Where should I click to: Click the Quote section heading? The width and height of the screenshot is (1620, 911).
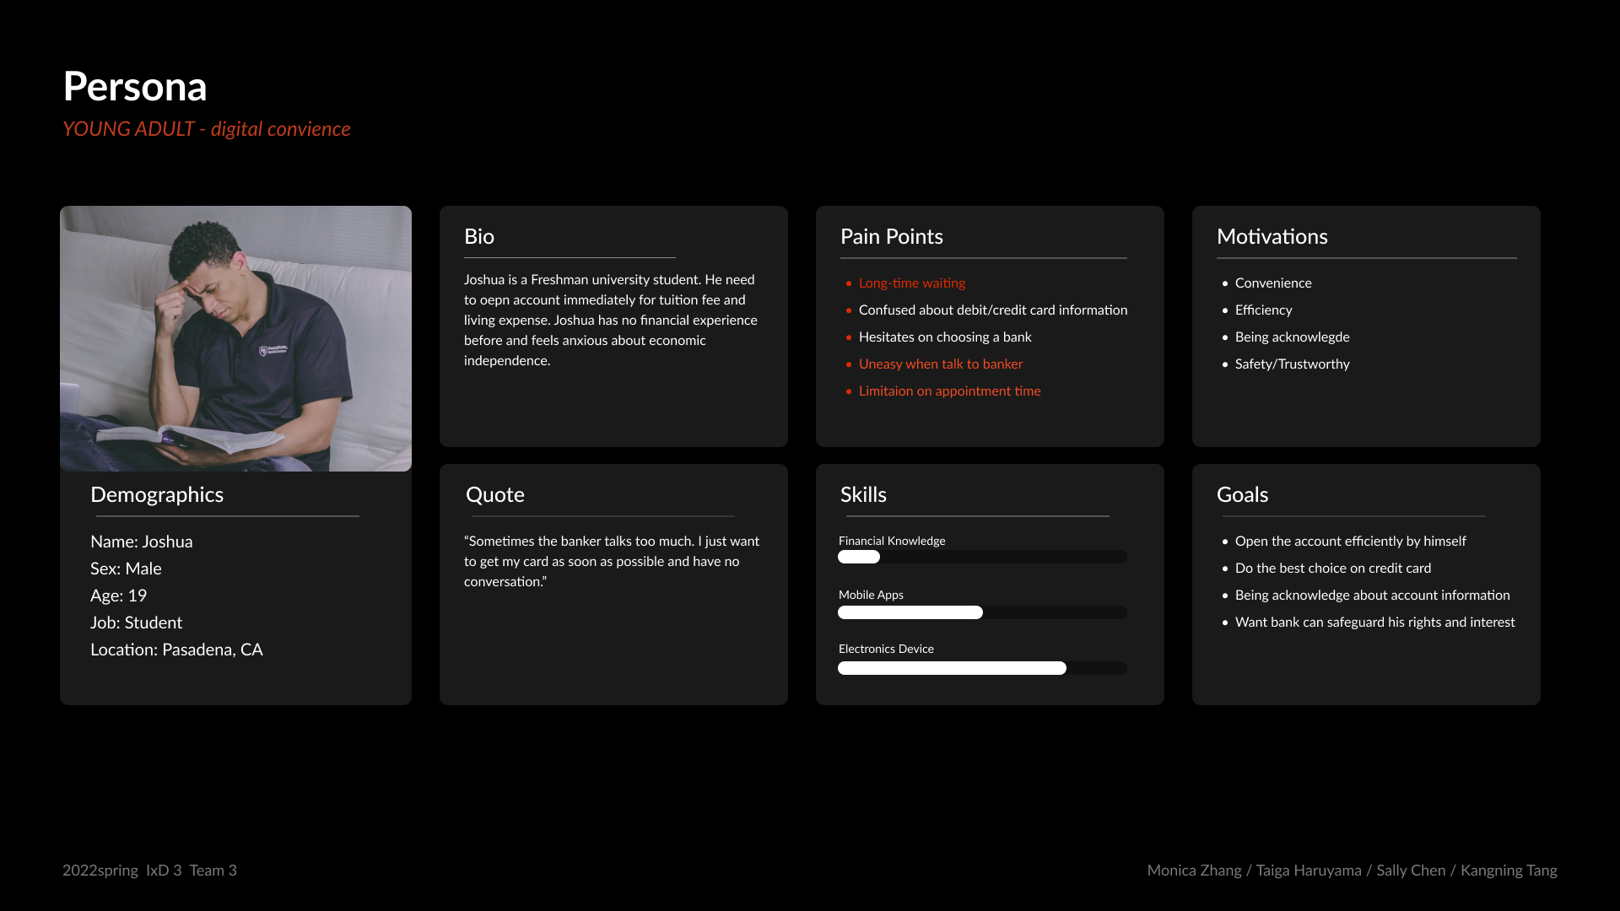point(495,495)
